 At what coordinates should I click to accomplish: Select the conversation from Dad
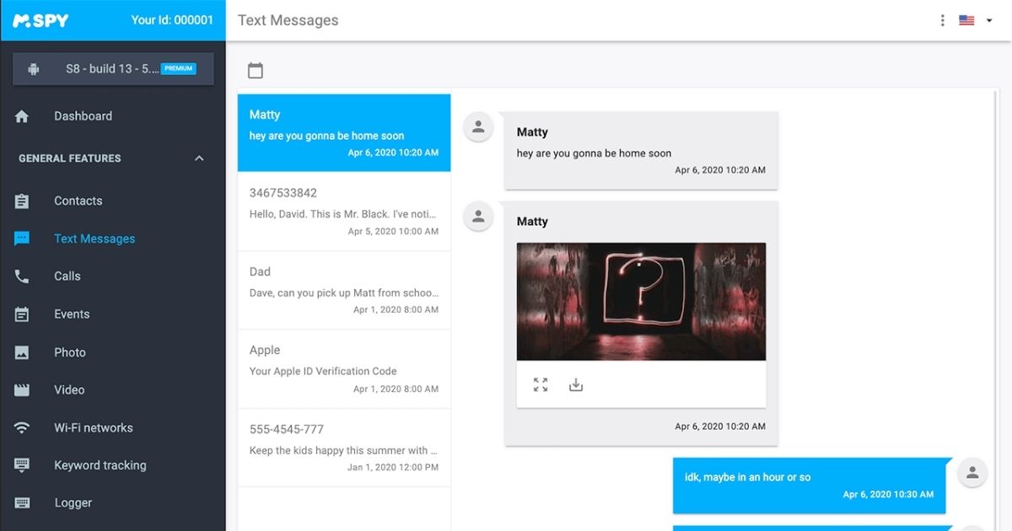pyautogui.click(x=344, y=290)
